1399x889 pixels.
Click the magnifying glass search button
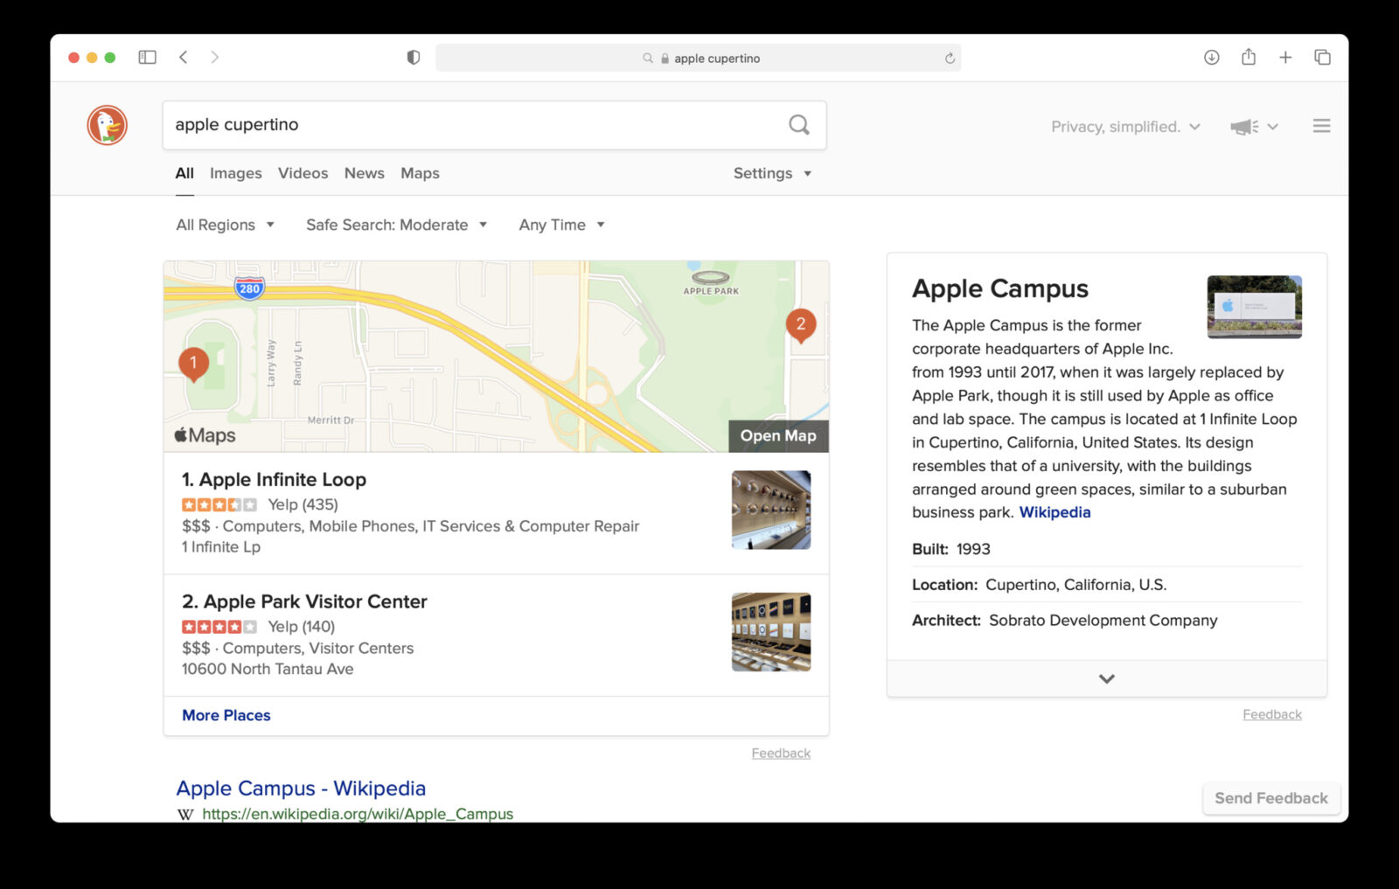[x=798, y=125]
